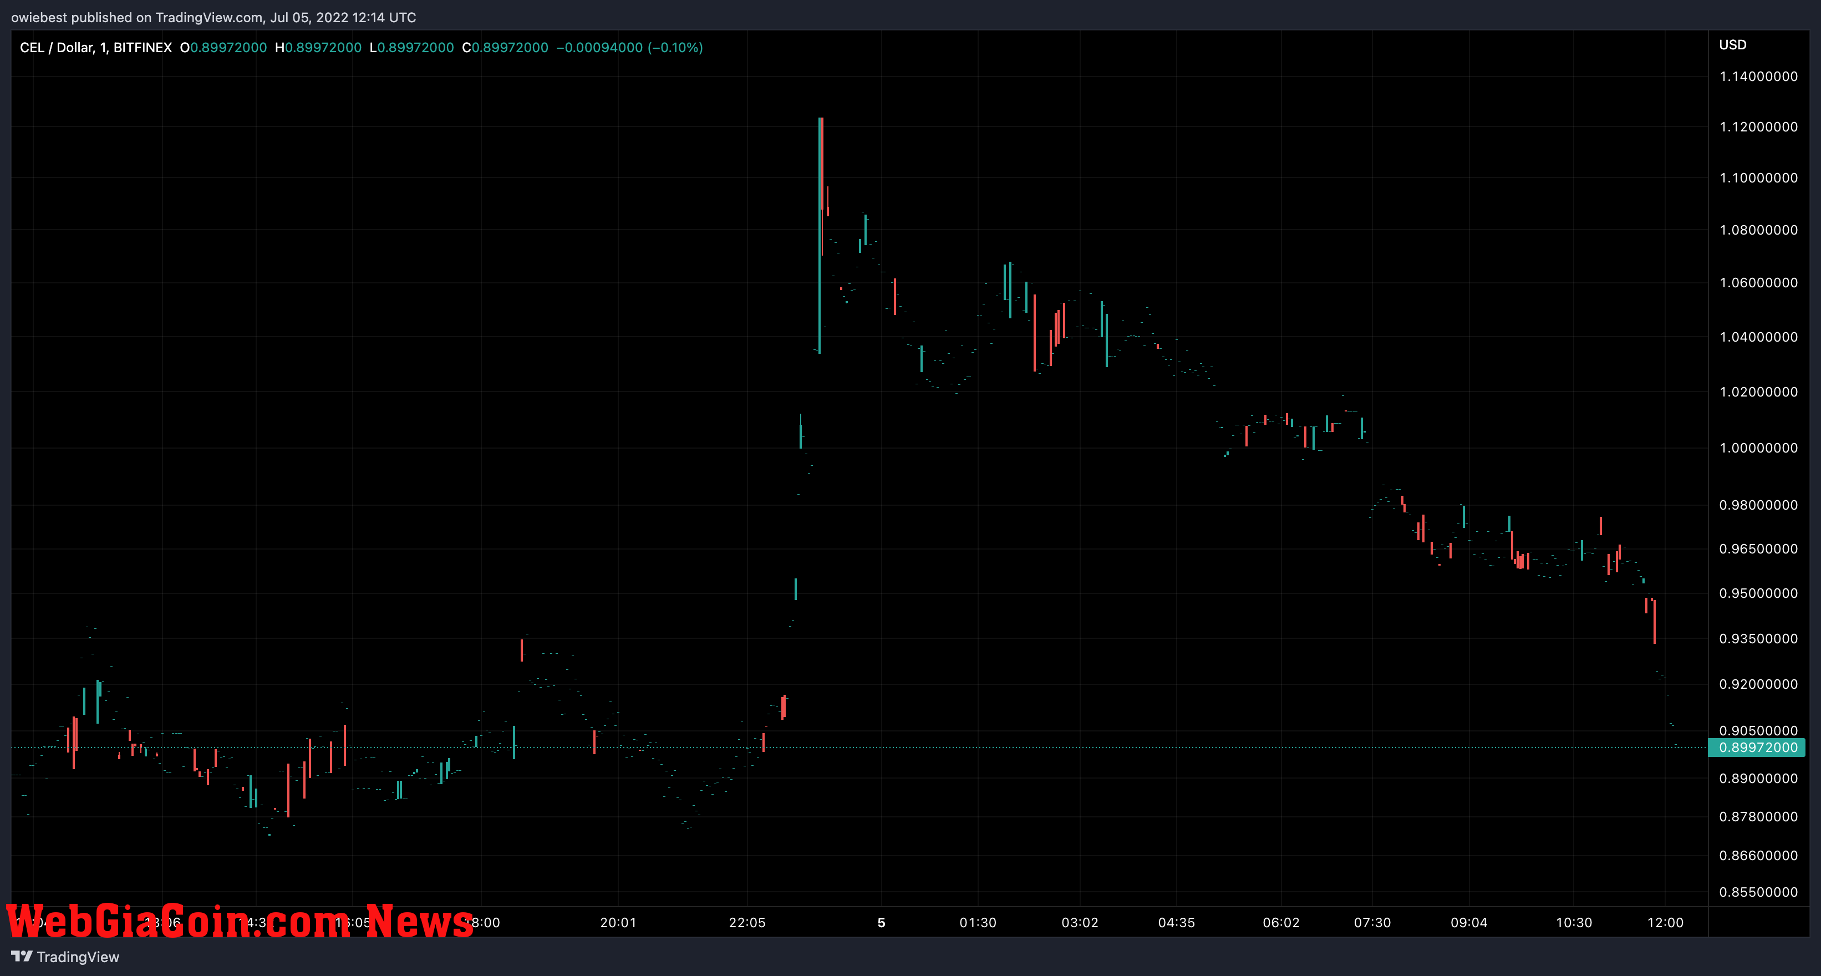Click the published-on header text at top

pyautogui.click(x=213, y=17)
